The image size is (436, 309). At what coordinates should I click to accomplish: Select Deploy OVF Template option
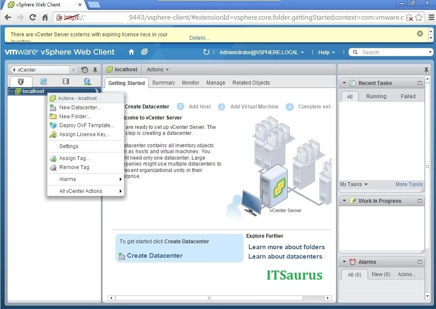pos(85,125)
